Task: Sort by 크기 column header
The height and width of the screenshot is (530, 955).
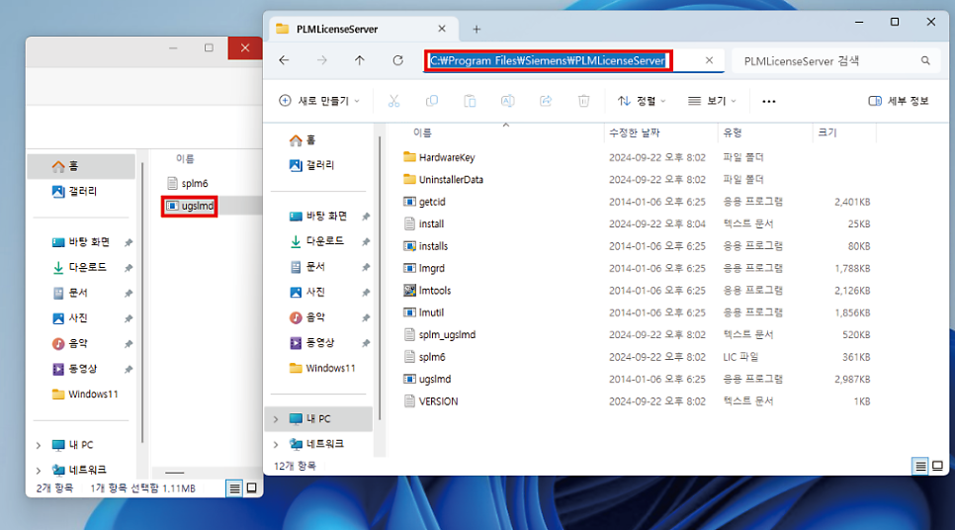Action: click(x=827, y=132)
